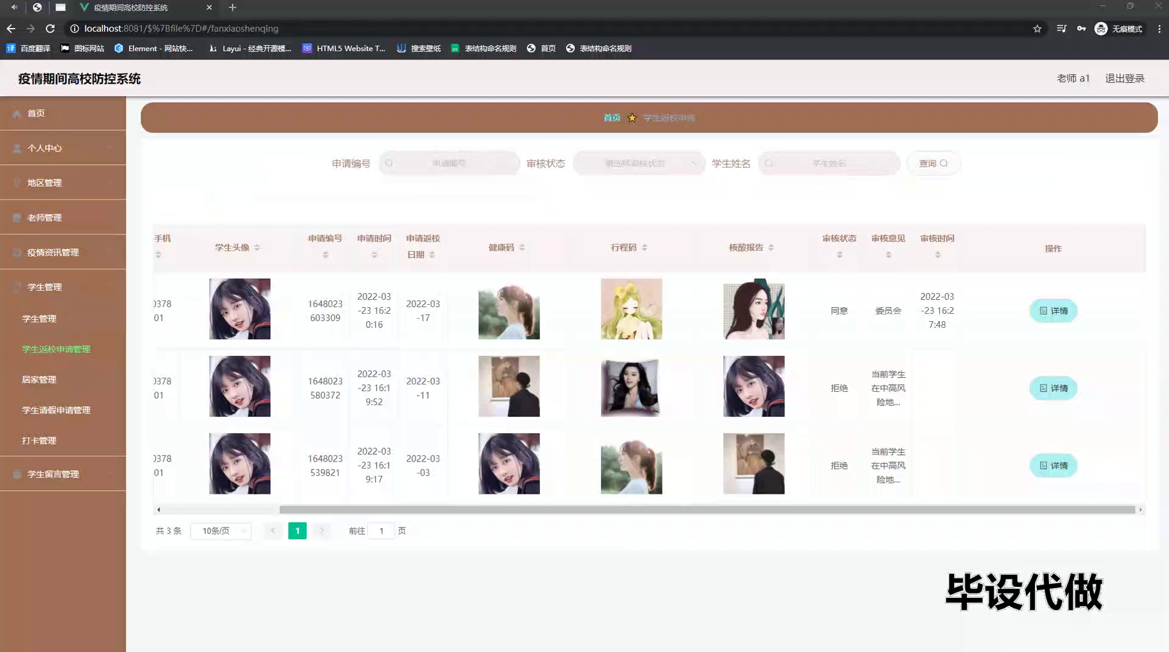This screenshot has width=1169, height=652.
Task: Go to next page arrow
Action: [x=322, y=531]
